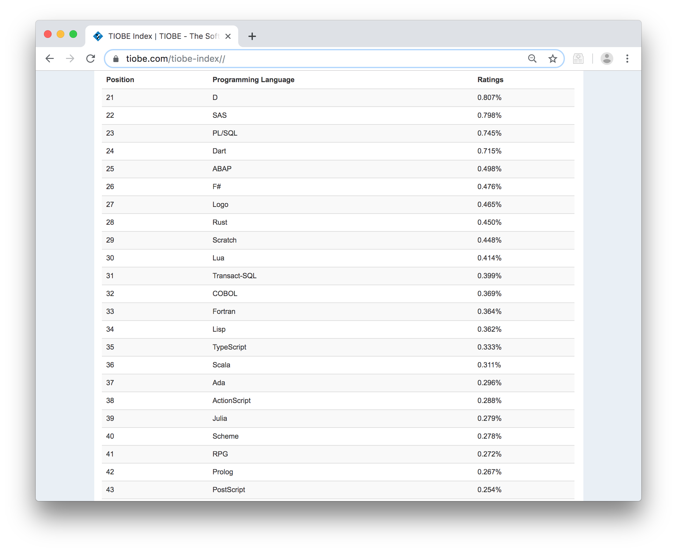This screenshot has height=552, width=677.
Task: Click the 0.369% rating for COBOL
Action: pyautogui.click(x=489, y=294)
